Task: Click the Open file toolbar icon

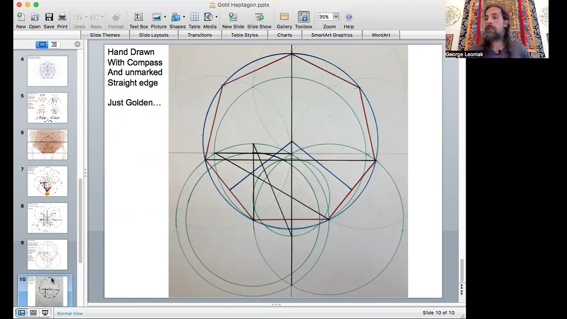Action: tap(35, 17)
